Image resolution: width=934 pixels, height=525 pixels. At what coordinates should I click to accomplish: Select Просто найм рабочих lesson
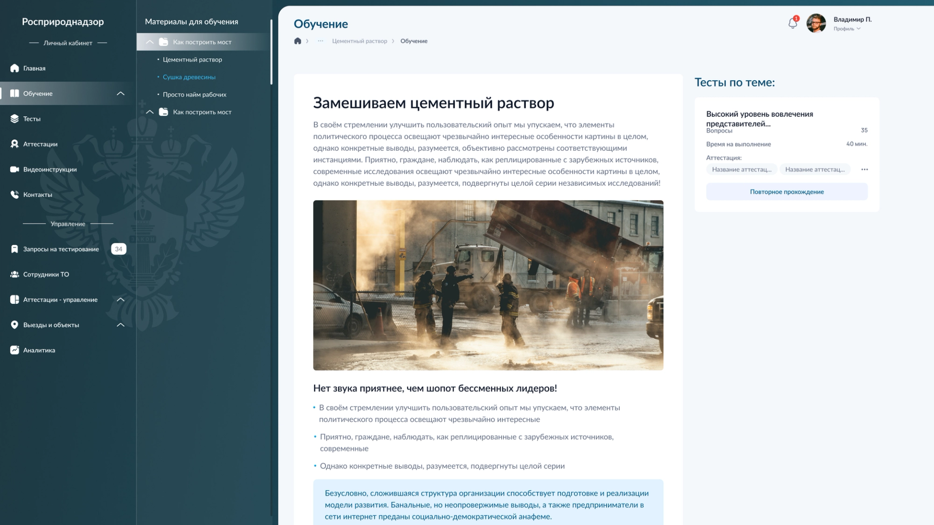[x=194, y=94]
